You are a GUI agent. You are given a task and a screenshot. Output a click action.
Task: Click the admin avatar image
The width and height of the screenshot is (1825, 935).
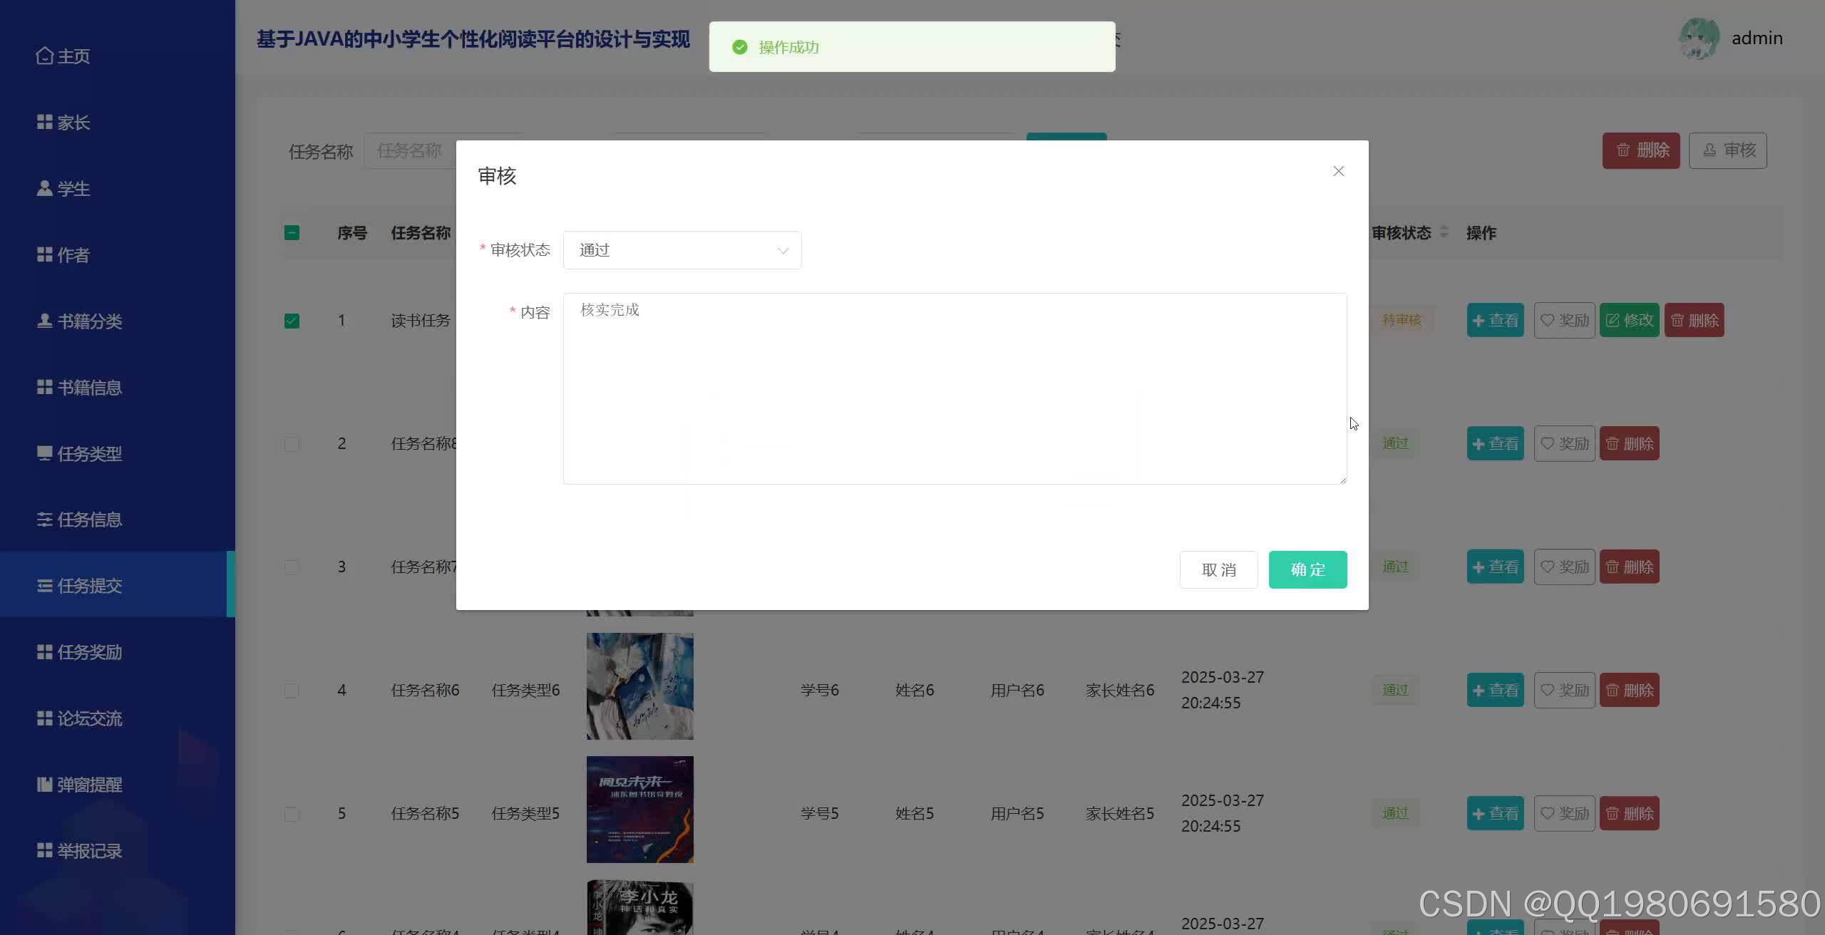[1699, 38]
